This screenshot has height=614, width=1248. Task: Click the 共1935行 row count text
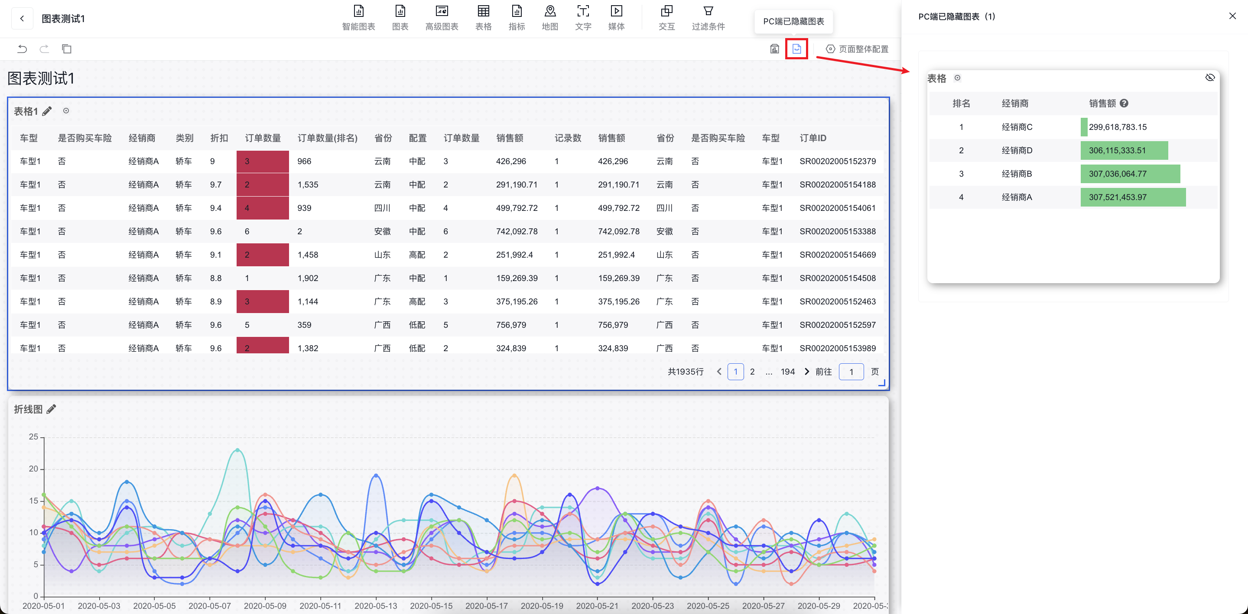pyautogui.click(x=686, y=372)
